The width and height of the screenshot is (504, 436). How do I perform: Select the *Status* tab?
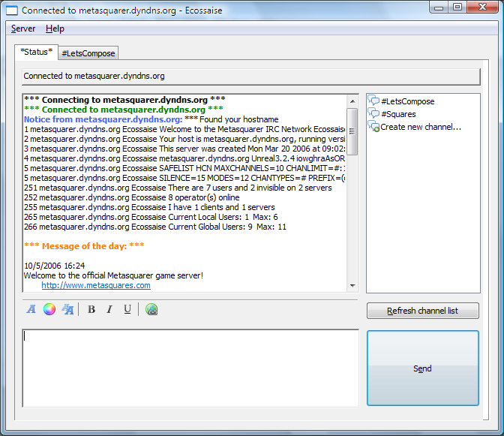point(36,52)
